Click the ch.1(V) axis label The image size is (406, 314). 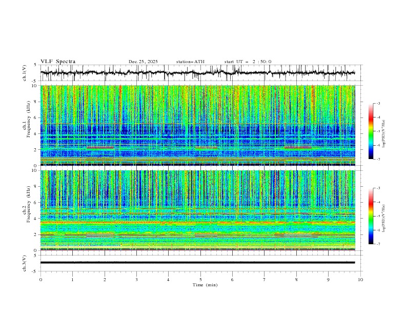click(x=25, y=73)
